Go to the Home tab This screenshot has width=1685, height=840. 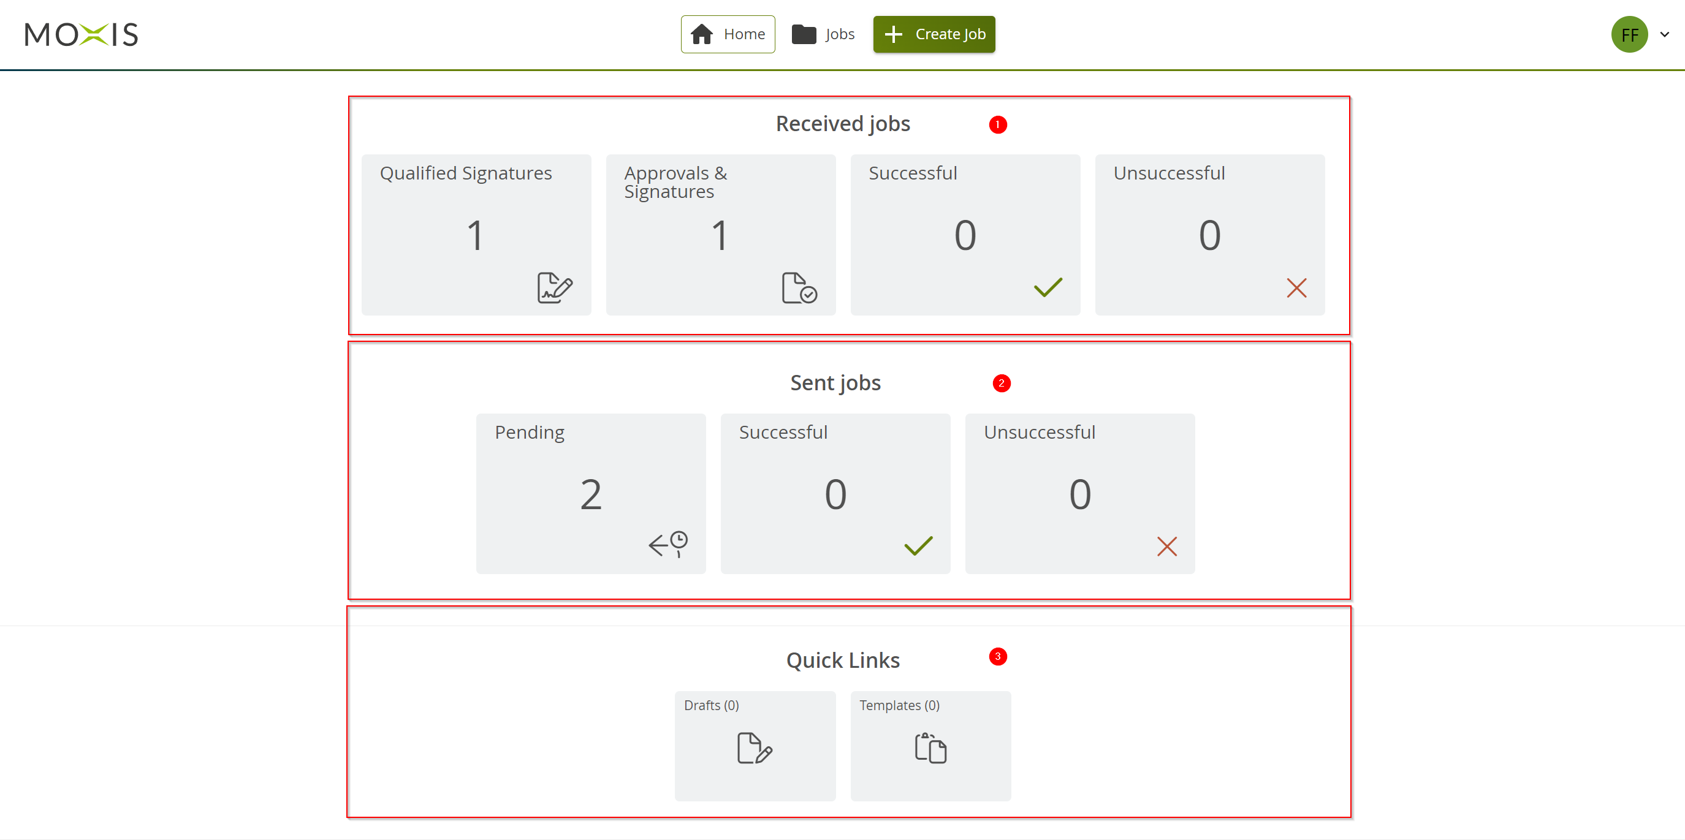(x=728, y=34)
